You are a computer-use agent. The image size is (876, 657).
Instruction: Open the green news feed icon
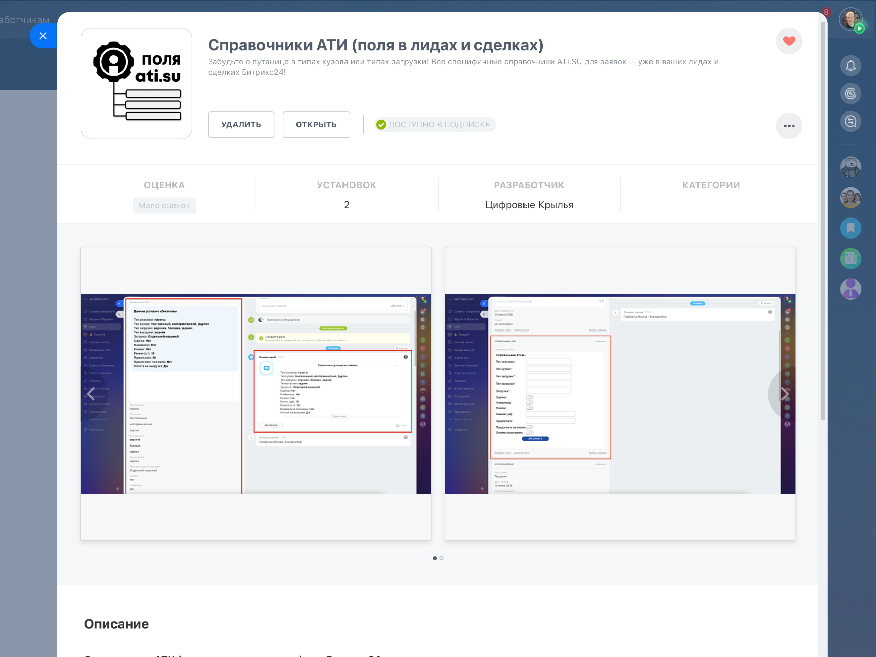[x=850, y=258]
